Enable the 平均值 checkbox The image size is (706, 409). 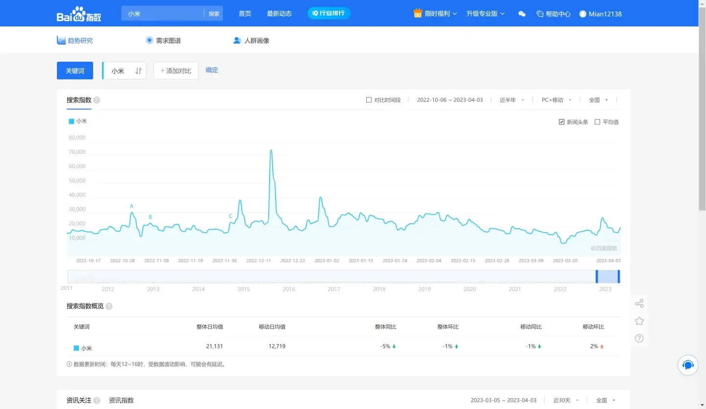[x=597, y=122]
